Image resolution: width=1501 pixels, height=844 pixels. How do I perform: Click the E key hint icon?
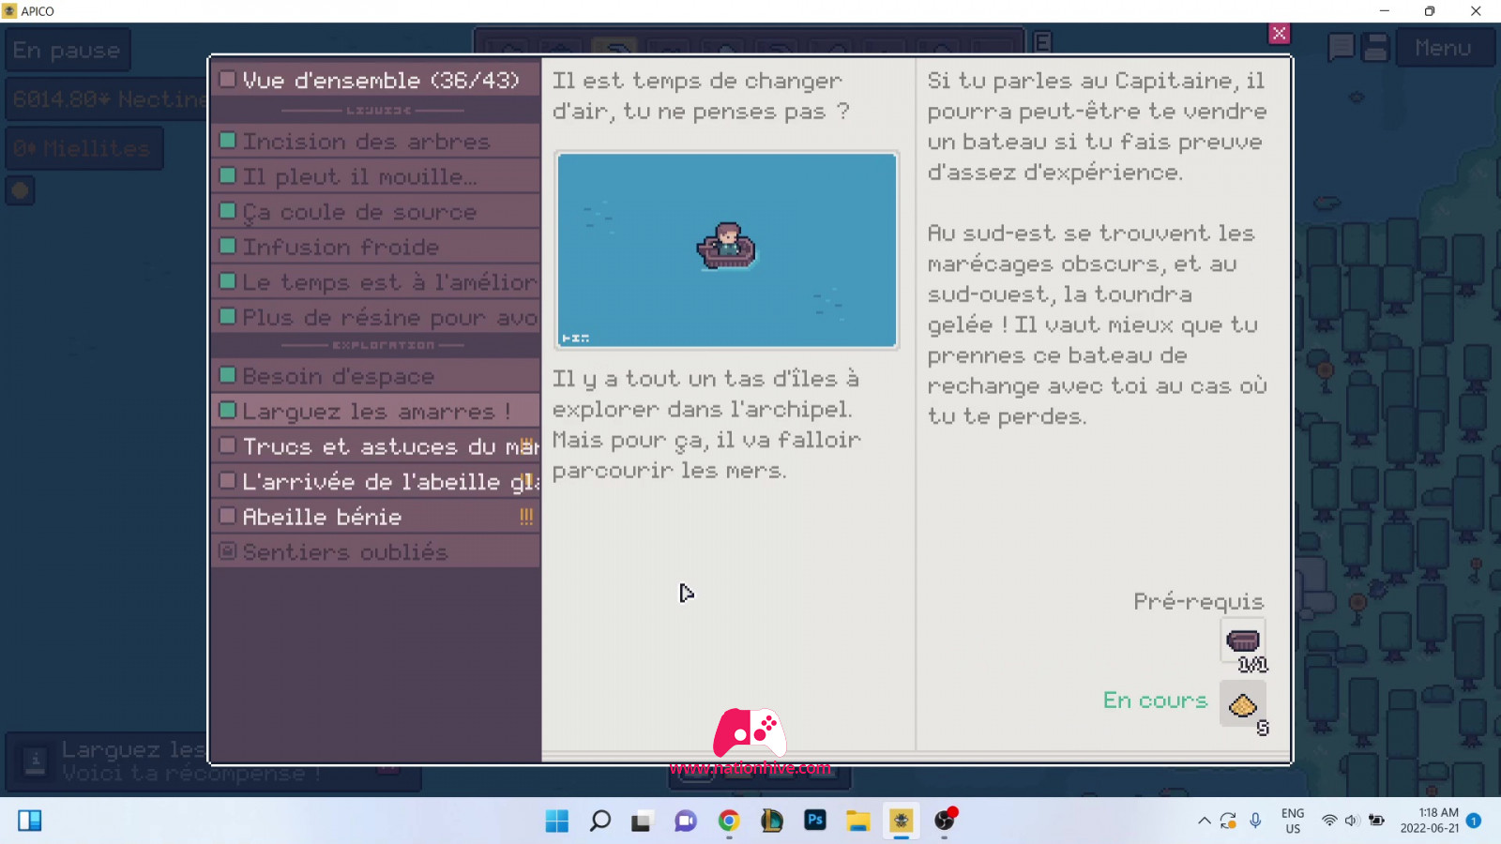(1042, 42)
